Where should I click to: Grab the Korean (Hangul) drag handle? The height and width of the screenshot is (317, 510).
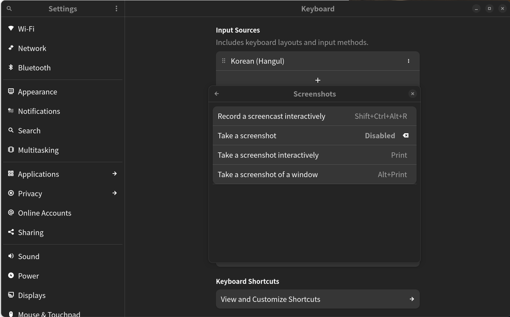pos(224,61)
